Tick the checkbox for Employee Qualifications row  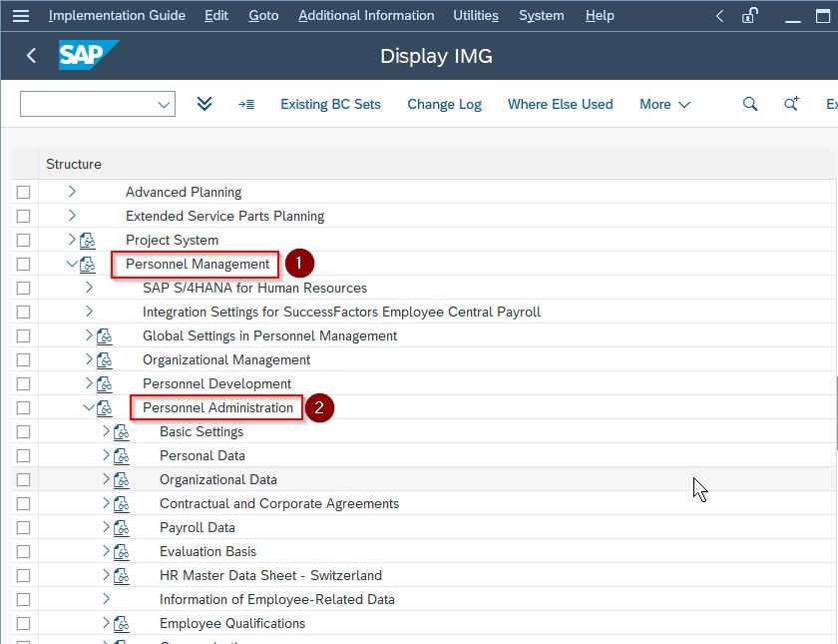[x=24, y=624]
